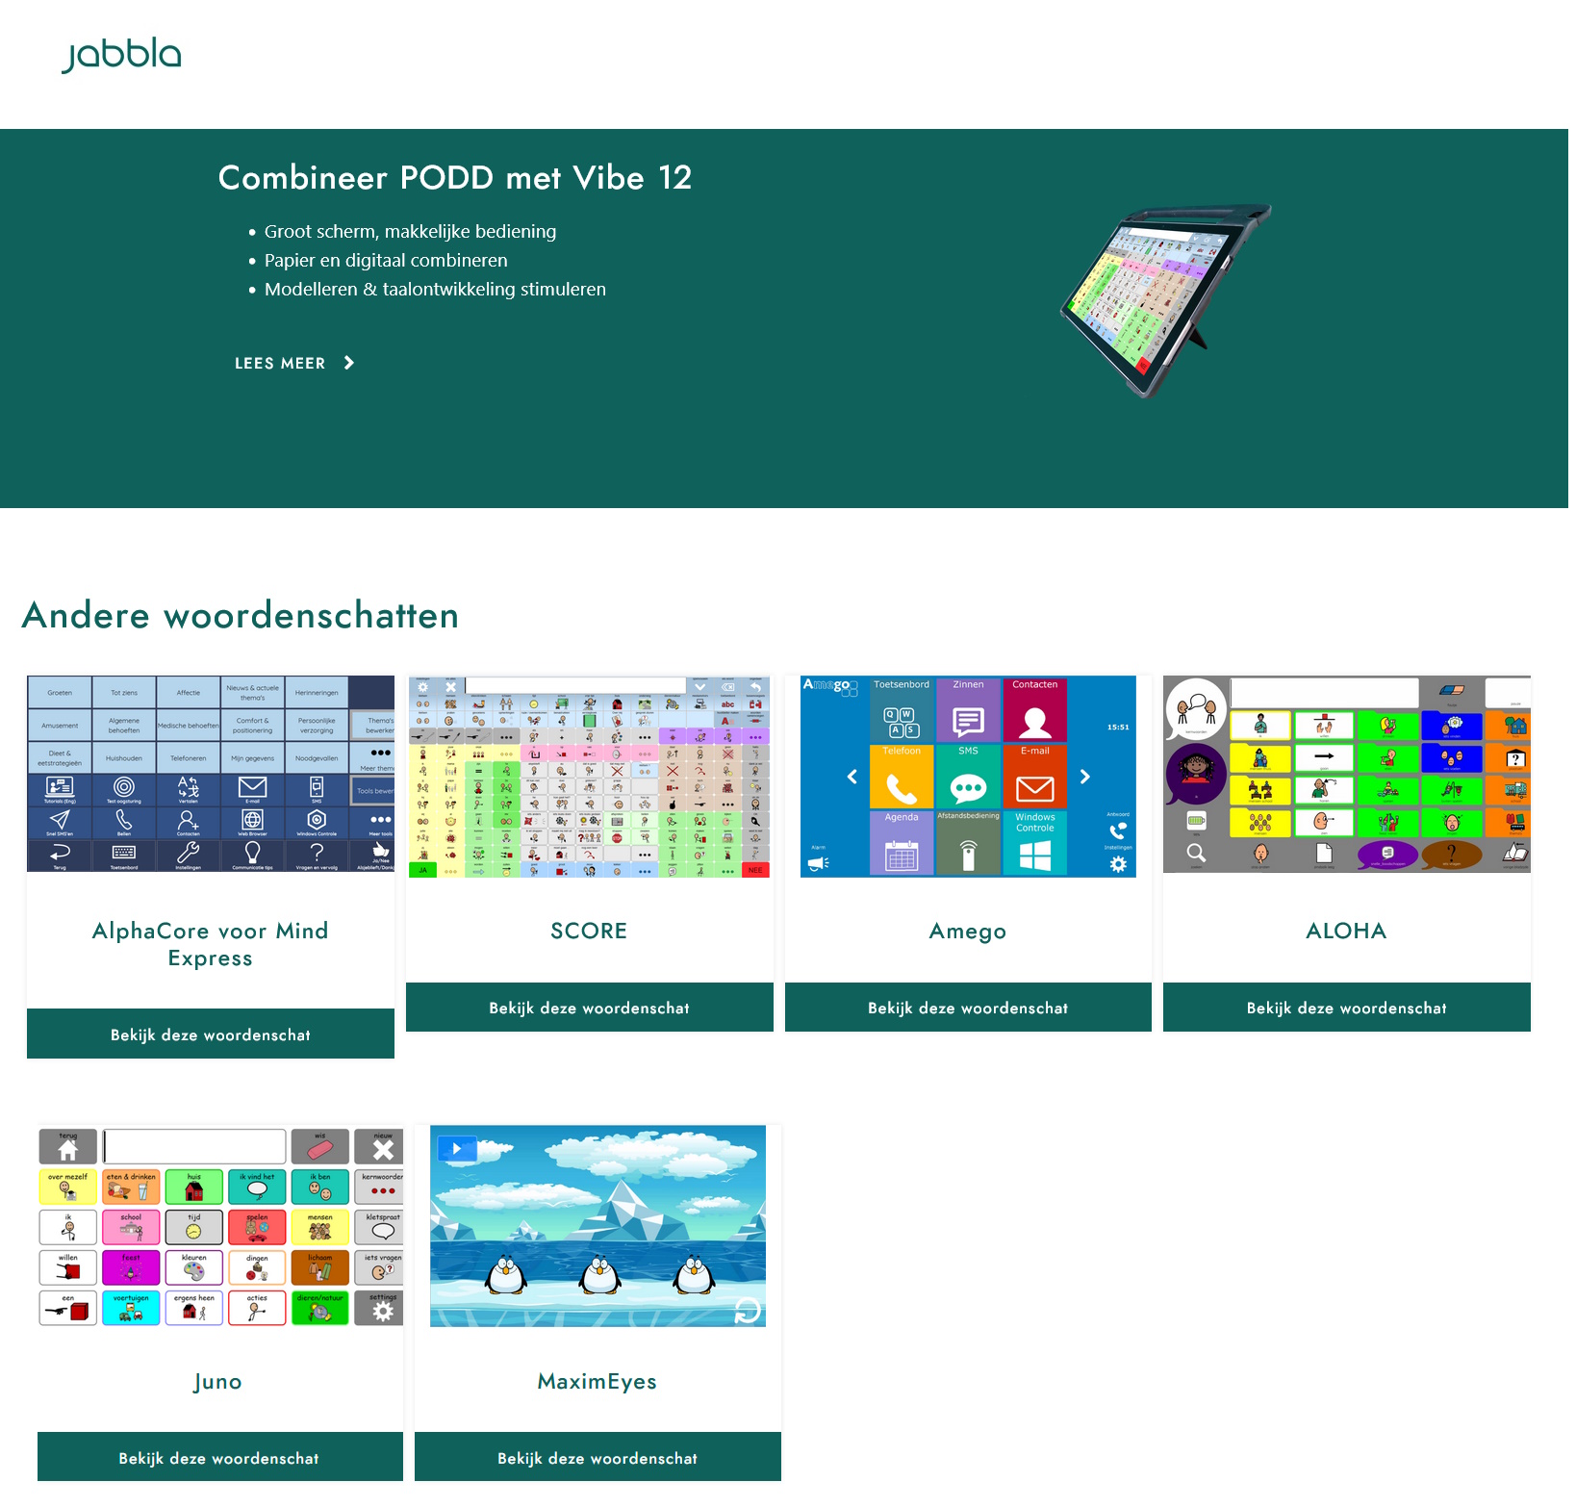Click the Windows Controle tile in Amego

coord(1035,845)
